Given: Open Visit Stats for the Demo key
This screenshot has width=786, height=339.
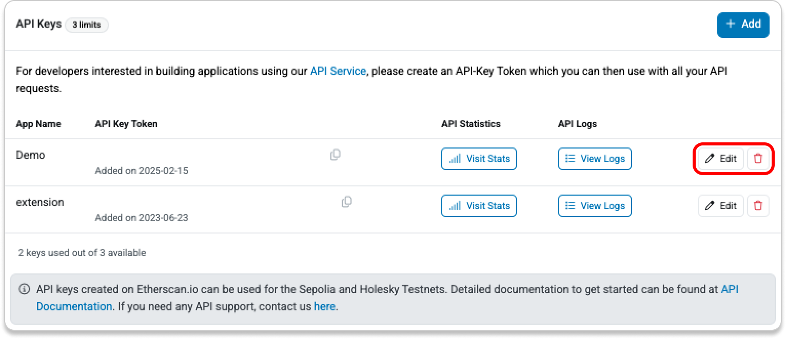Looking at the screenshot, I should pyautogui.click(x=479, y=159).
